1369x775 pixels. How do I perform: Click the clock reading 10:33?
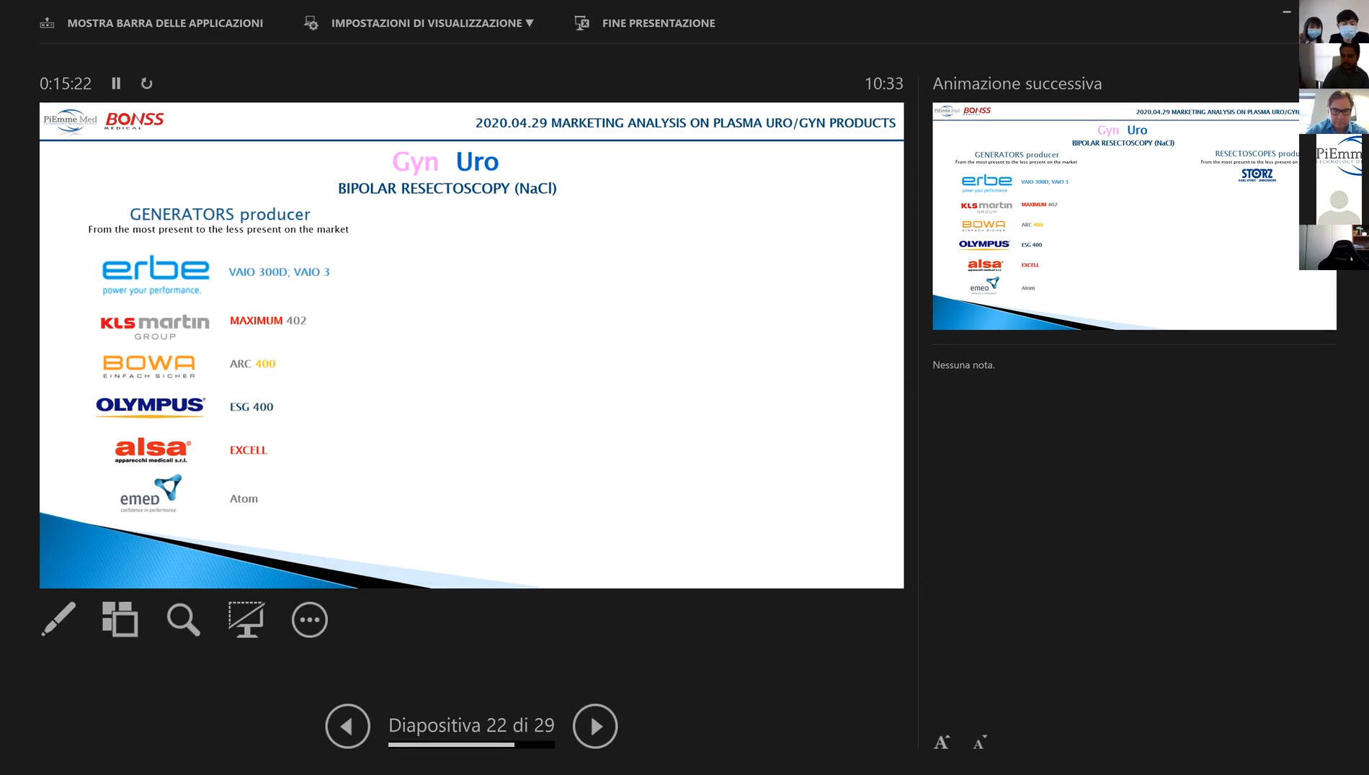883,84
